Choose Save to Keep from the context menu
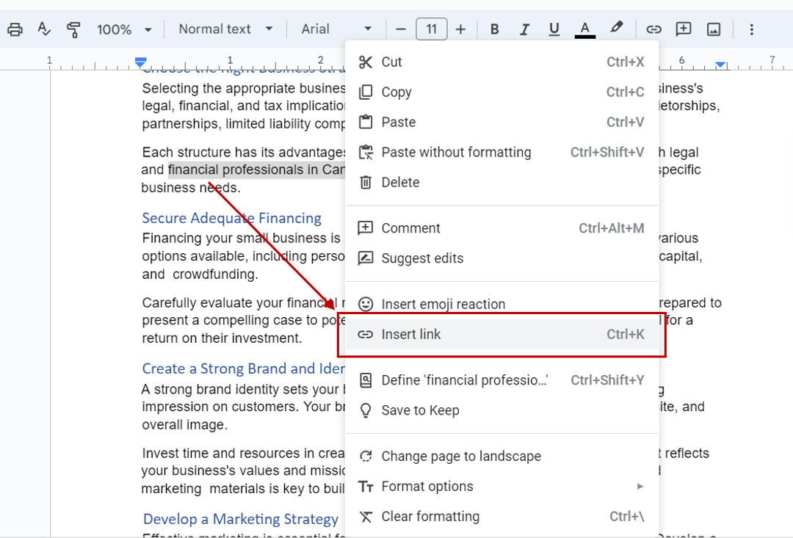The image size is (793, 538). (420, 410)
